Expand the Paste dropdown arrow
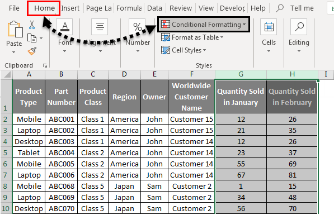This screenshot has height=215, width=334. (x=13, y=52)
